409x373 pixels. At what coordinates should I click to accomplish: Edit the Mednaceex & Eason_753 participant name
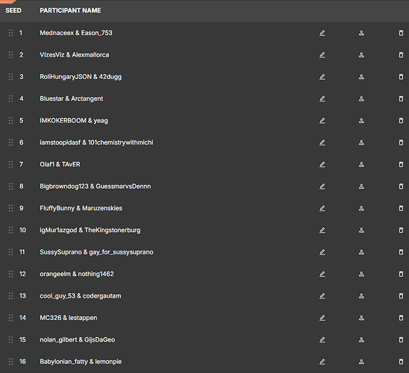pos(322,33)
